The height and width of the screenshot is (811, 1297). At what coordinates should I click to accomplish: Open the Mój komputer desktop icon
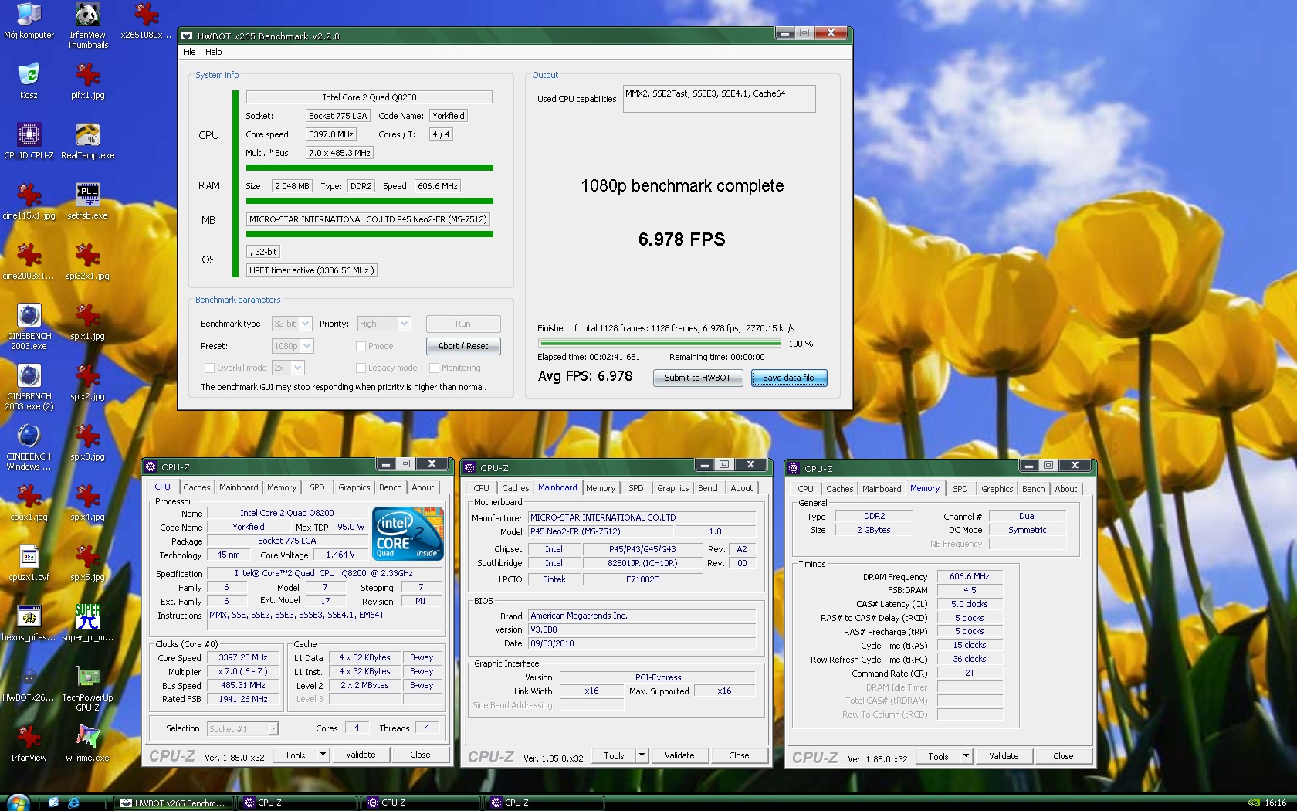(x=29, y=20)
